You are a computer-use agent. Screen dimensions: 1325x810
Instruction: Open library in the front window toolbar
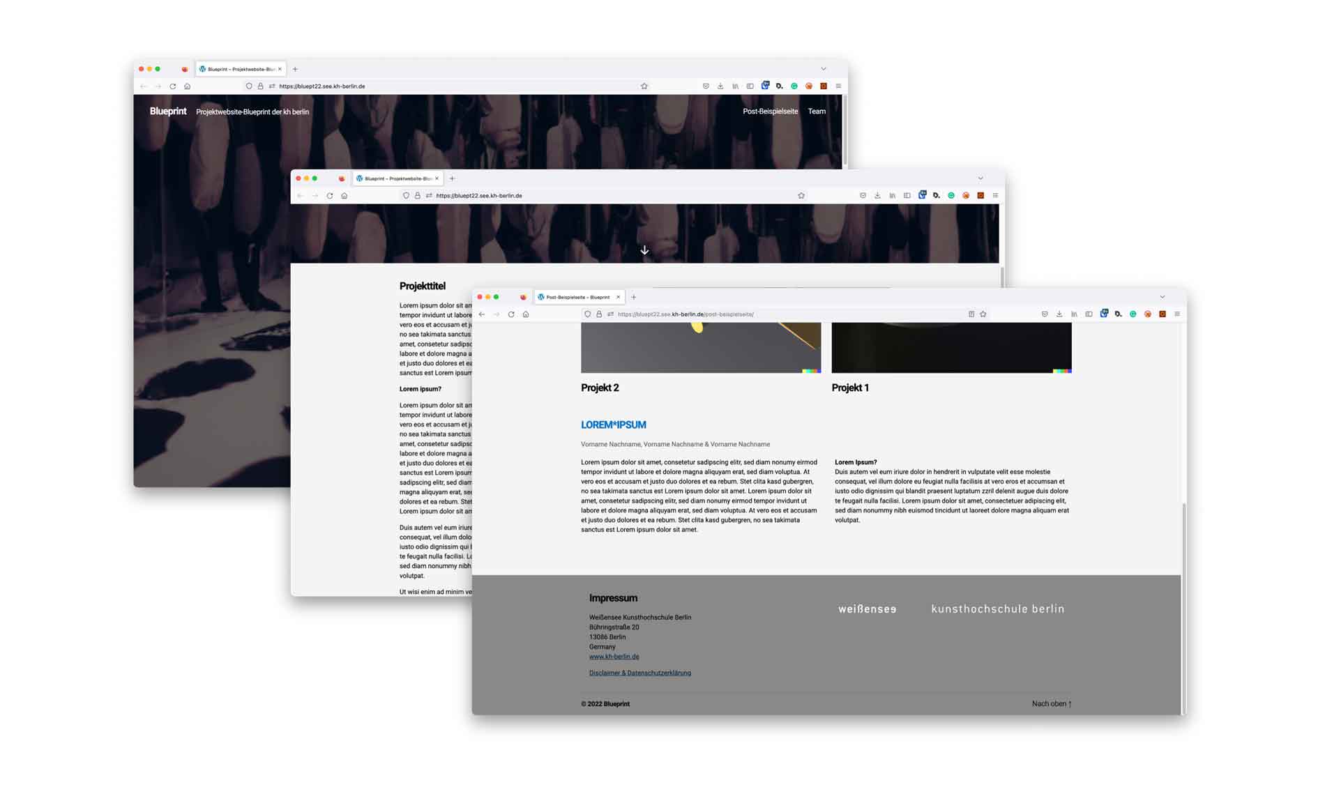point(1074,314)
